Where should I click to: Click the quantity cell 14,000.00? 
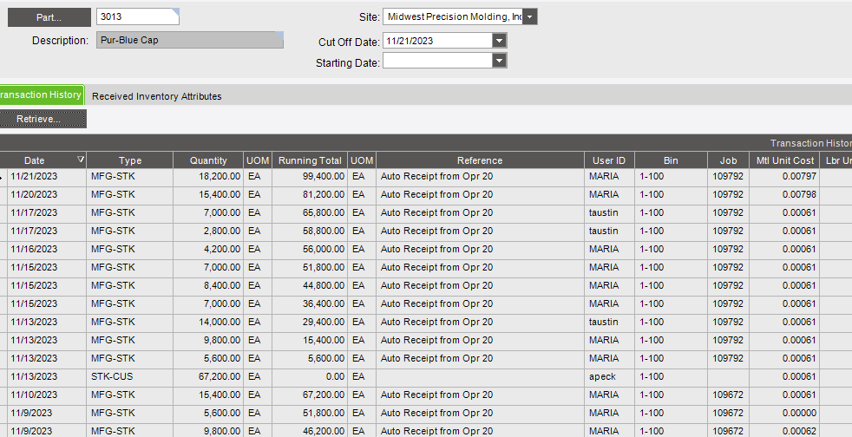[208, 322]
